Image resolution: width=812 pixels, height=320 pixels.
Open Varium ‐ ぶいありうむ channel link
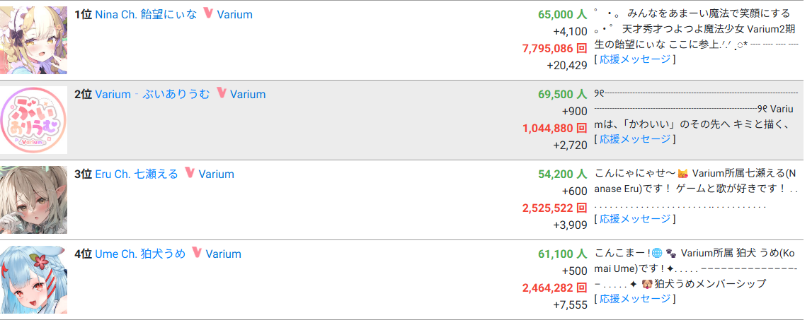coord(153,94)
